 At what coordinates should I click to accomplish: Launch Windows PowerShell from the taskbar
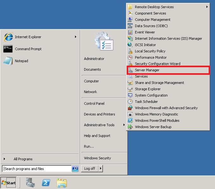click(46, 182)
